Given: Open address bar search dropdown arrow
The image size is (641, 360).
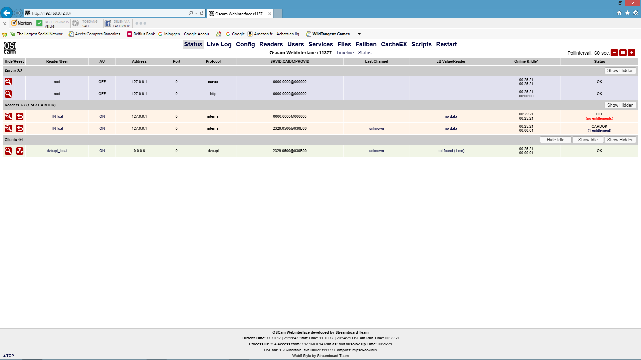Looking at the screenshot, I should pyautogui.click(x=196, y=13).
